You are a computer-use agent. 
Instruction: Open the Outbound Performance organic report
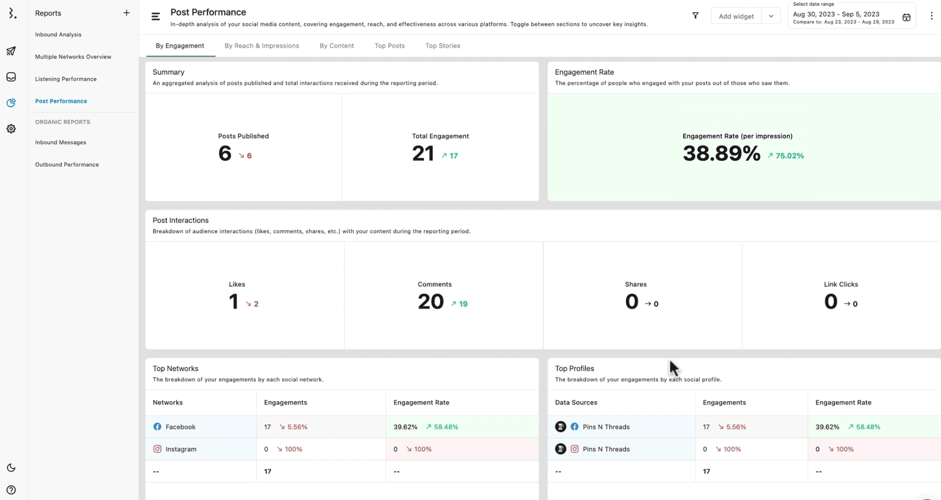click(67, 165)
